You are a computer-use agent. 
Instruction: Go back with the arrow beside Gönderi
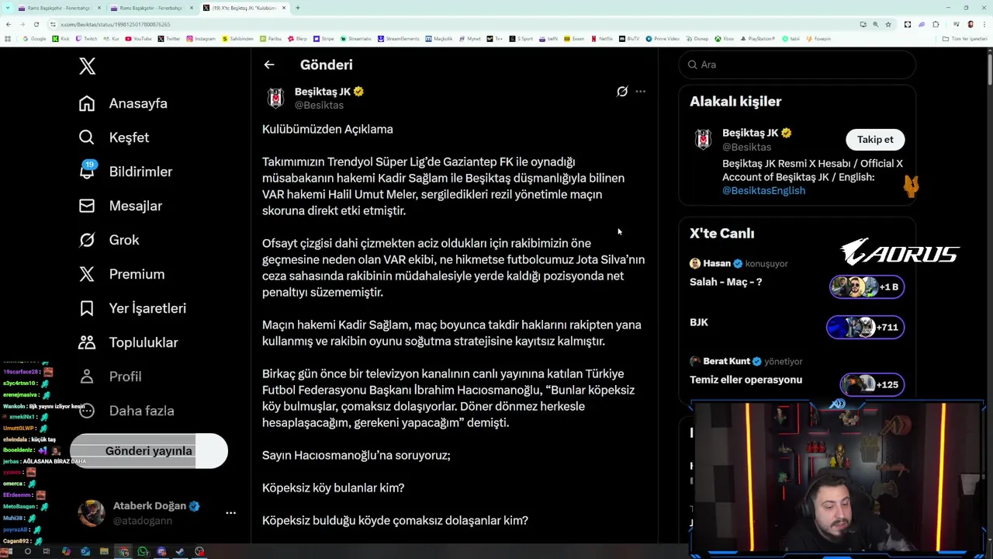point(269,64)
